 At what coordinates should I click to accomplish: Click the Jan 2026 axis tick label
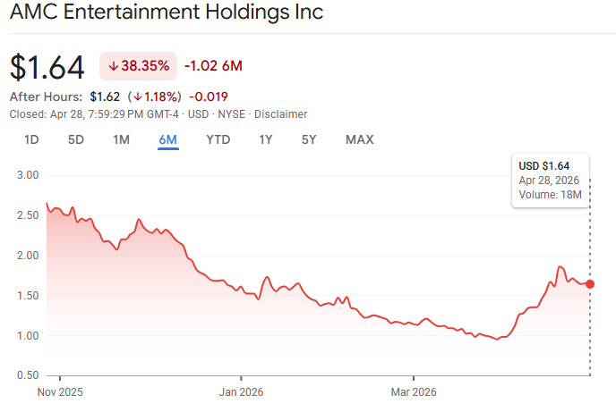[241, 392]
